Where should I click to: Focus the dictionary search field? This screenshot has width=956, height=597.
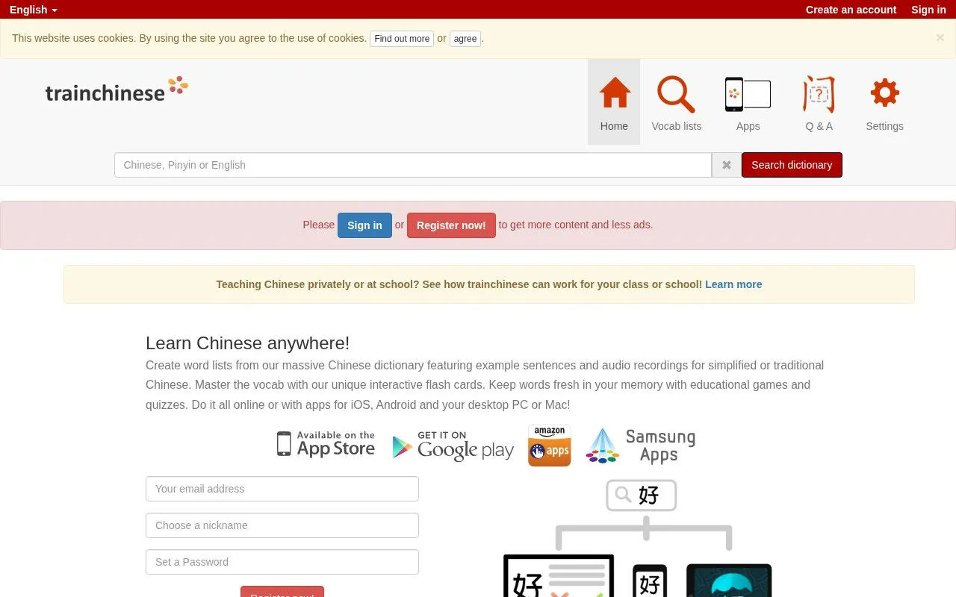pyautogui.click(x=413, y=165)
